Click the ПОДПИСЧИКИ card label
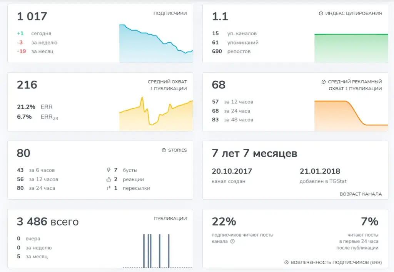Viewport: 394px width, 272px height. pos(170,13)
